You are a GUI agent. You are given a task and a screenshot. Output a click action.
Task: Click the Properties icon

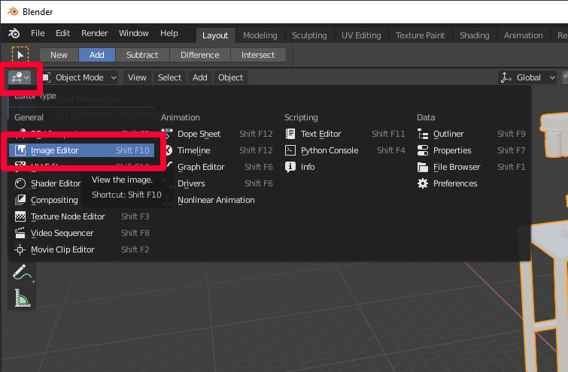click(x=423, y=150)
